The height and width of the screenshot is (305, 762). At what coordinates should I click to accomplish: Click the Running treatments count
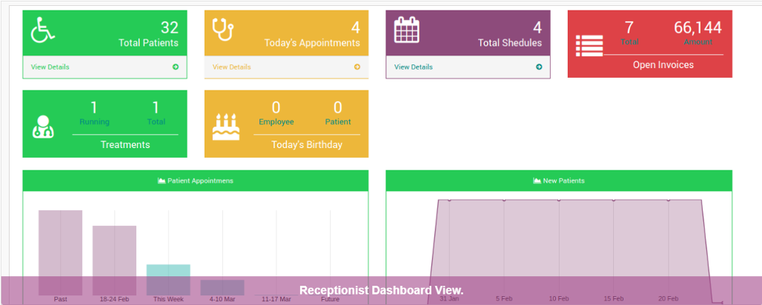(x=94, y=108)
